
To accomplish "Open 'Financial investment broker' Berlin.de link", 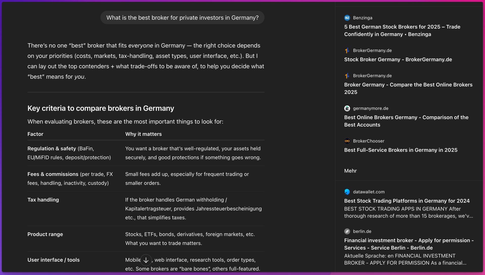I will pyautogui.click(x=409, y=244).
